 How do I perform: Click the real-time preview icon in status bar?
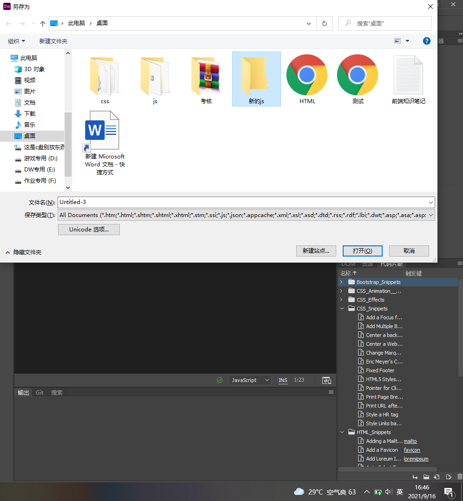coord(326,380)
